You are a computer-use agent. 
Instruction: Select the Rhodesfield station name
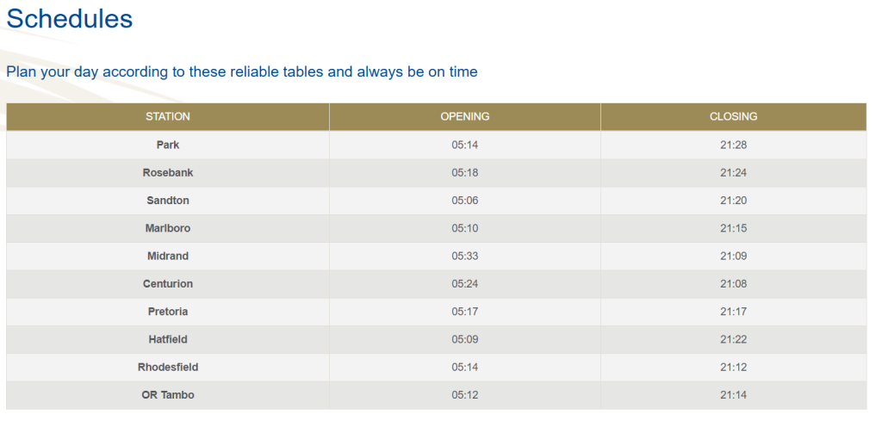point(168,368)
